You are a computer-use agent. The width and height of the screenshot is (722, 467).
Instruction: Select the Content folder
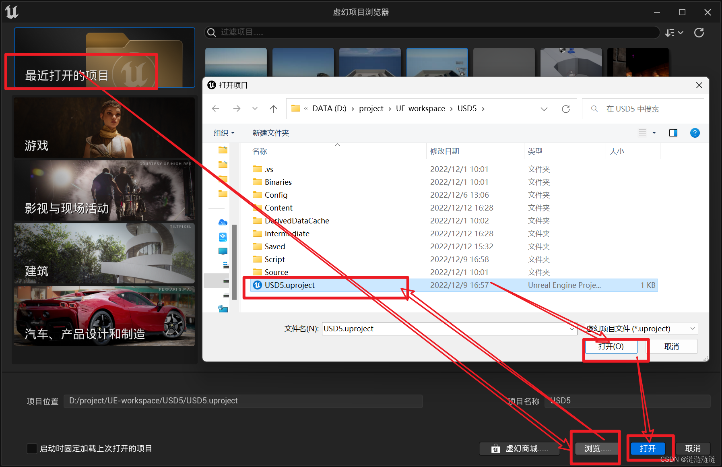454,208
